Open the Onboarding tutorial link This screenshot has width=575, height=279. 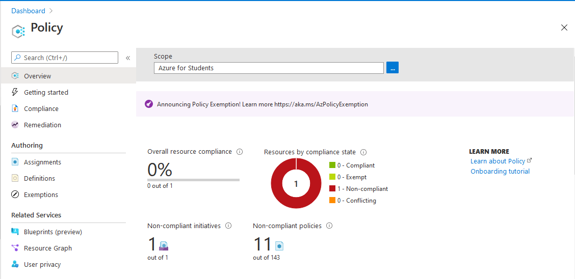pyautogui.click(x=500, y=171)
